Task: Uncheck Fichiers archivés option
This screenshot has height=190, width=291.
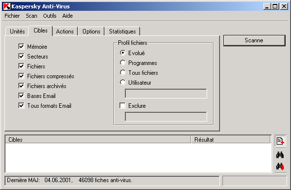Action: (21, 86)
